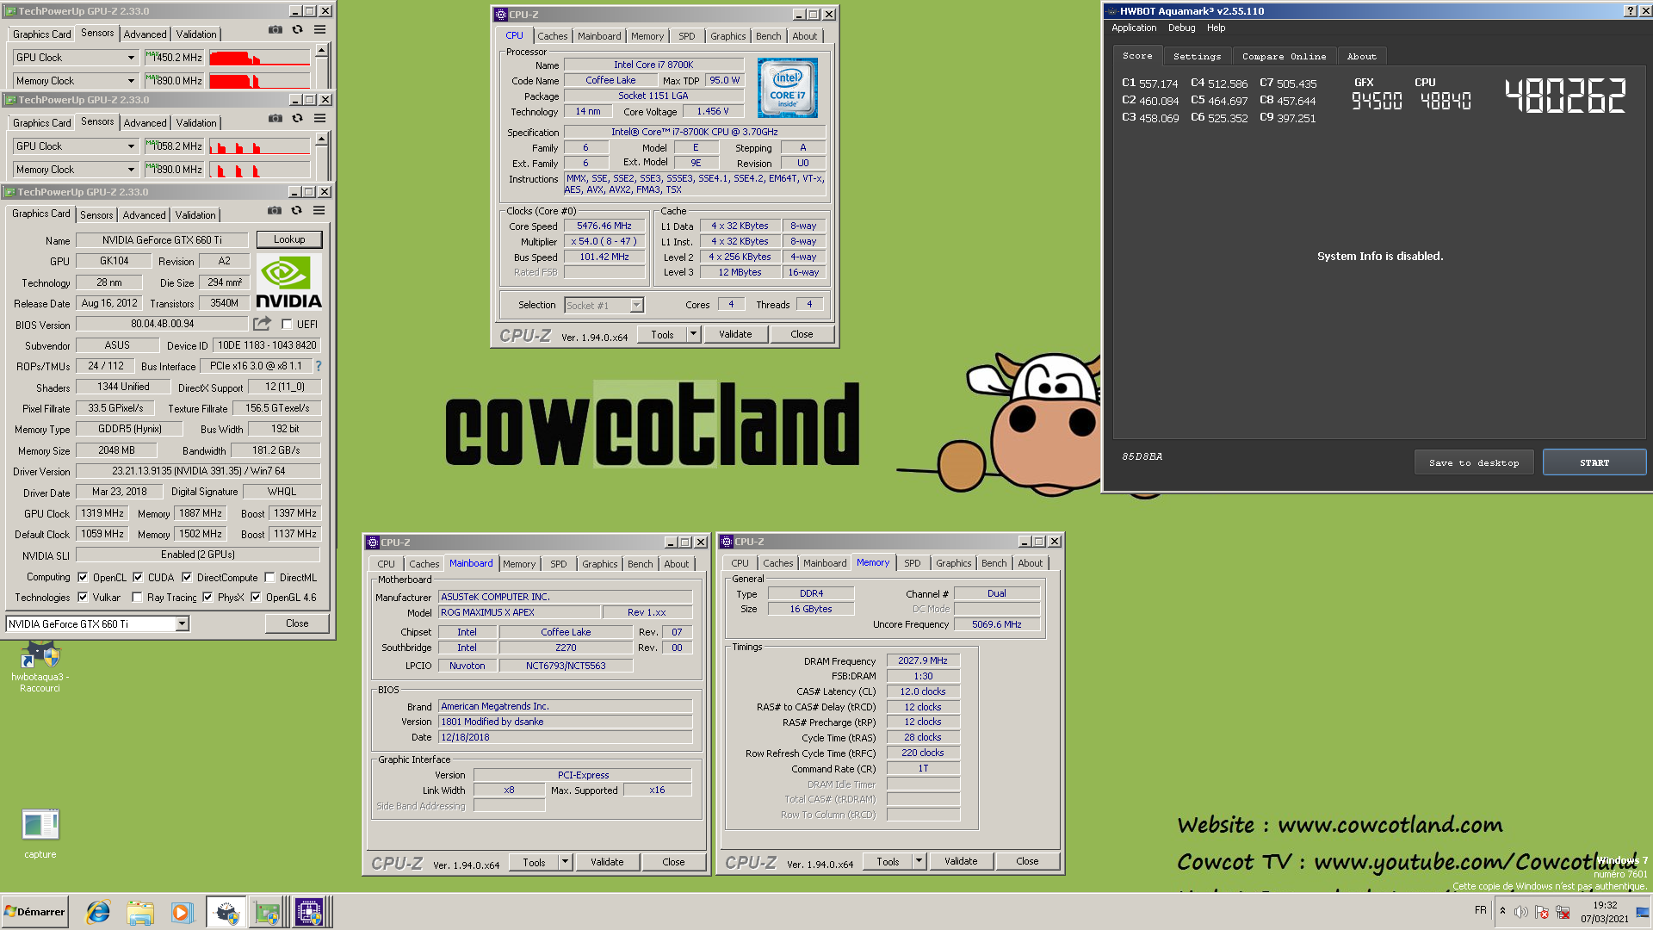Toggle the DirectCompute checkbox

click(x=187, y=578)
